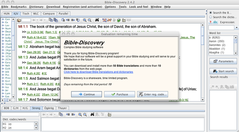Open dictionary back history dropdown arrow
This screenshot has width=239, height=132.
47,114
